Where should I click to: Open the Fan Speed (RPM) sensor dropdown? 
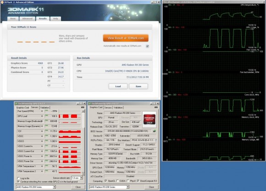coord(42,111)
